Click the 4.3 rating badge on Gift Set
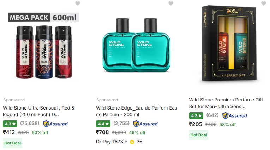This screenshot has width=270, height=150. click(196, 115)
